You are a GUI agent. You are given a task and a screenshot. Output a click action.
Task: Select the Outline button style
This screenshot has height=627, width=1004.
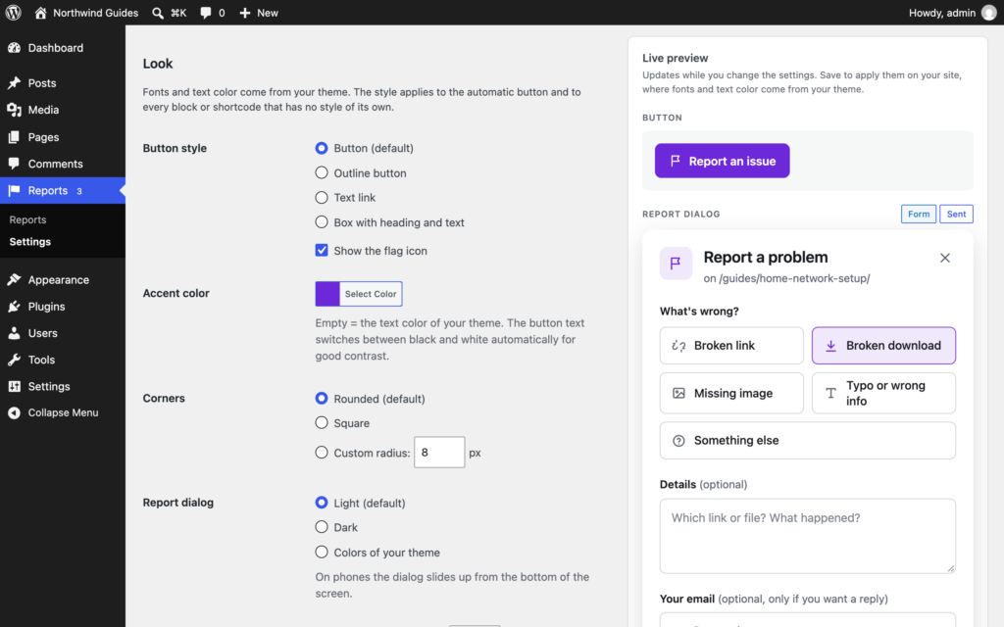[322, 172]
